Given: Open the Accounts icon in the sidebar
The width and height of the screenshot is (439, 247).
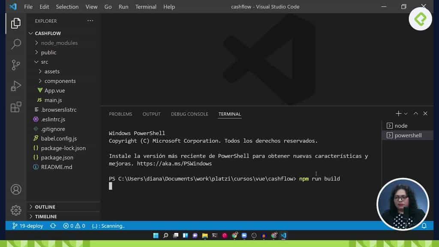Looking at the screenshot, I should click(x=16, y=189).
